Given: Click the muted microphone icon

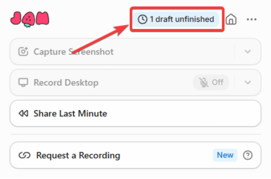Looking at the screenshot, I should tap(203, 82).
